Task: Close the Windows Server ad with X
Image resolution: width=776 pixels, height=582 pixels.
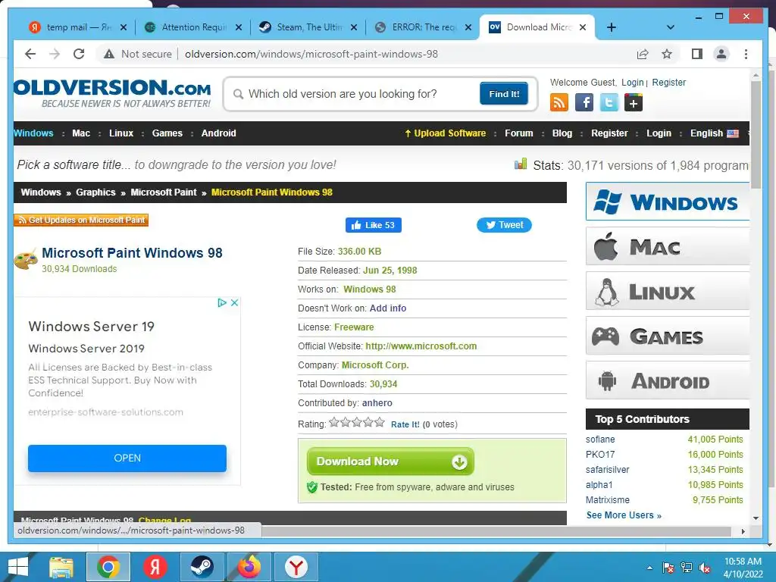Action: [x=235, y=302]
